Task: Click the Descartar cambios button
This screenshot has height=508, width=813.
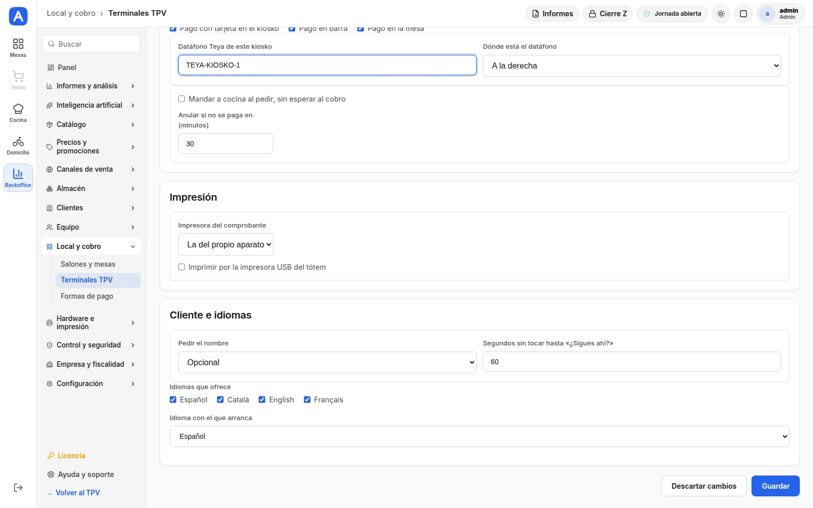Action: tap(704, 486)
